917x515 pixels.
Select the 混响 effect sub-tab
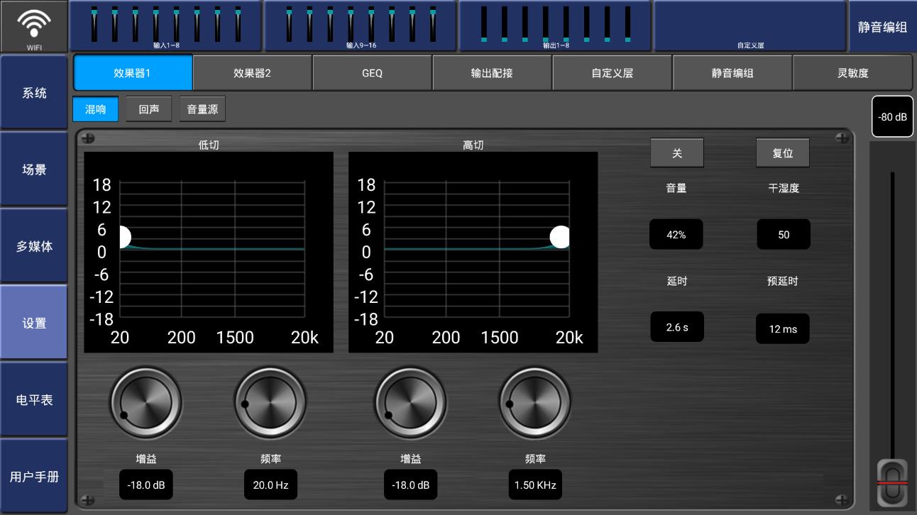click(96, 109)
